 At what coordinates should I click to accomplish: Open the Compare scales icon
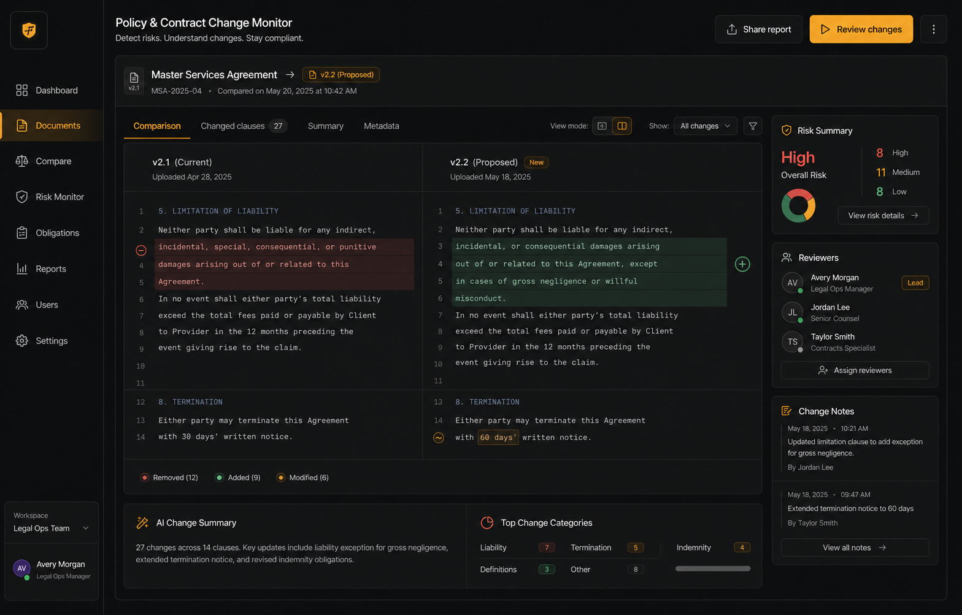click(x=21, y=161)
